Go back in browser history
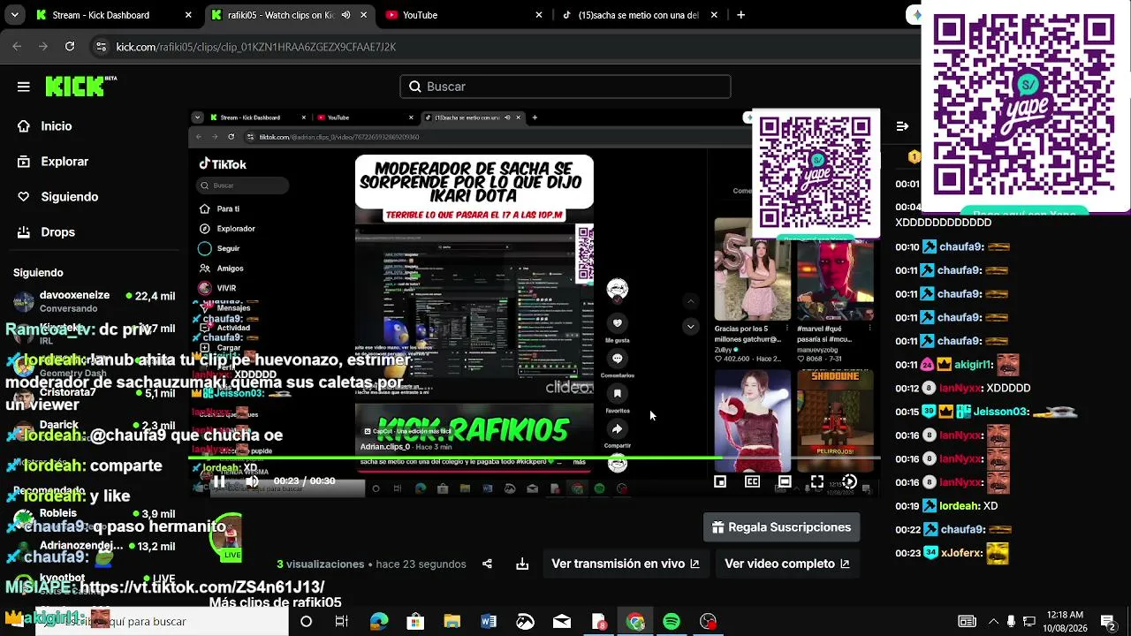 (x=17, y=47)
